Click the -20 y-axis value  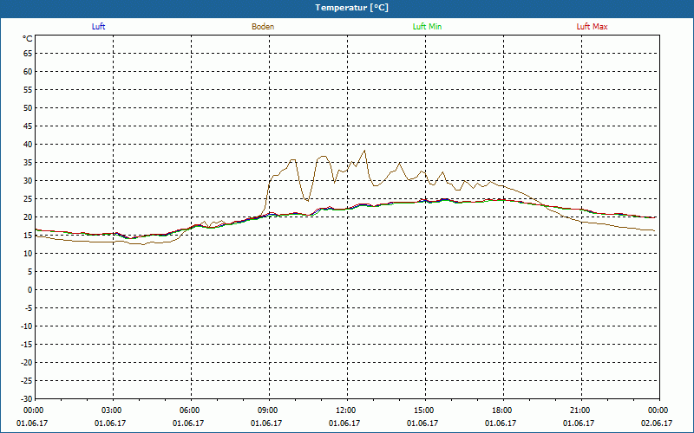(x=27, y=362)
